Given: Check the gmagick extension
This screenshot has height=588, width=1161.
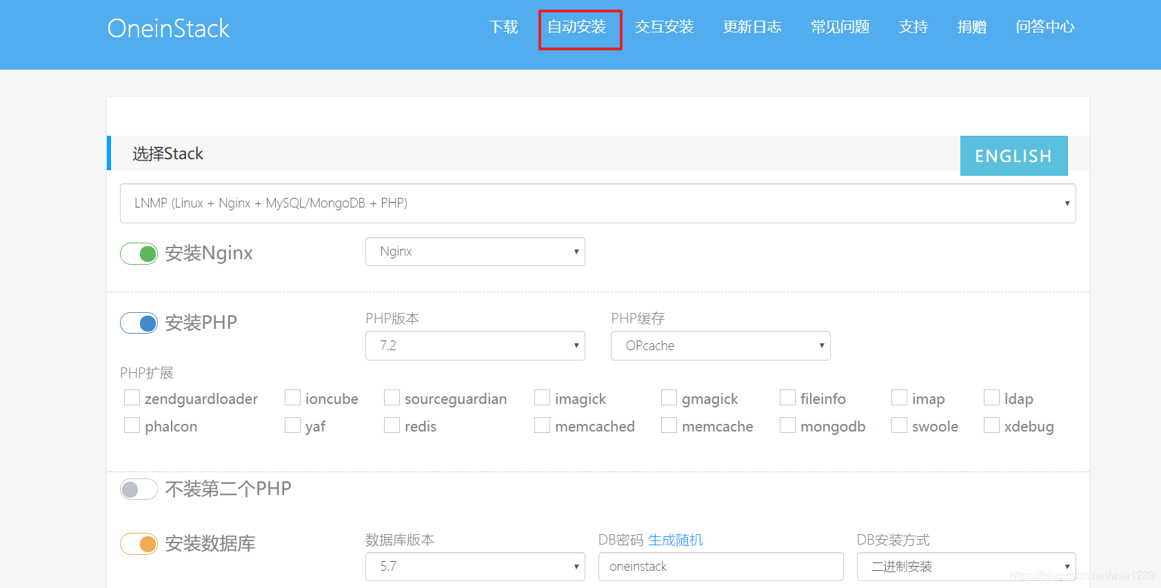Looking at the screenshot, I should [x=669, y=398].
